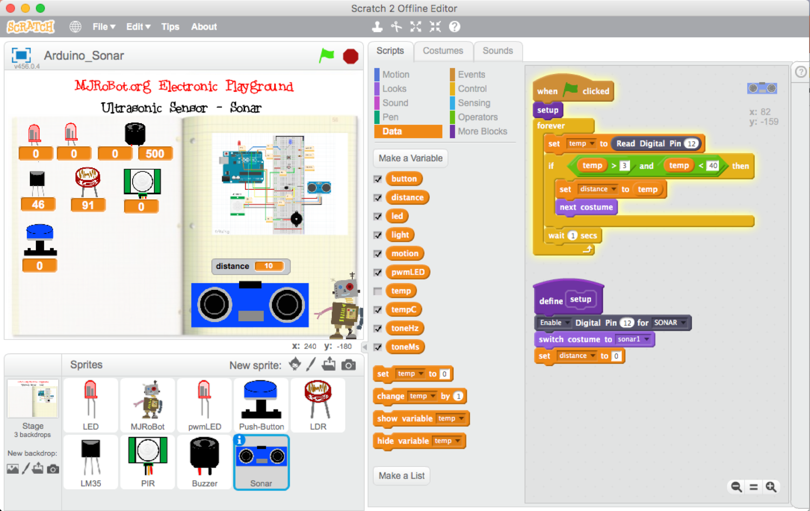Viewport: 810px width, 511px height.
Task: Check the temp variable stage checkbox
Action: click(378, 291)
